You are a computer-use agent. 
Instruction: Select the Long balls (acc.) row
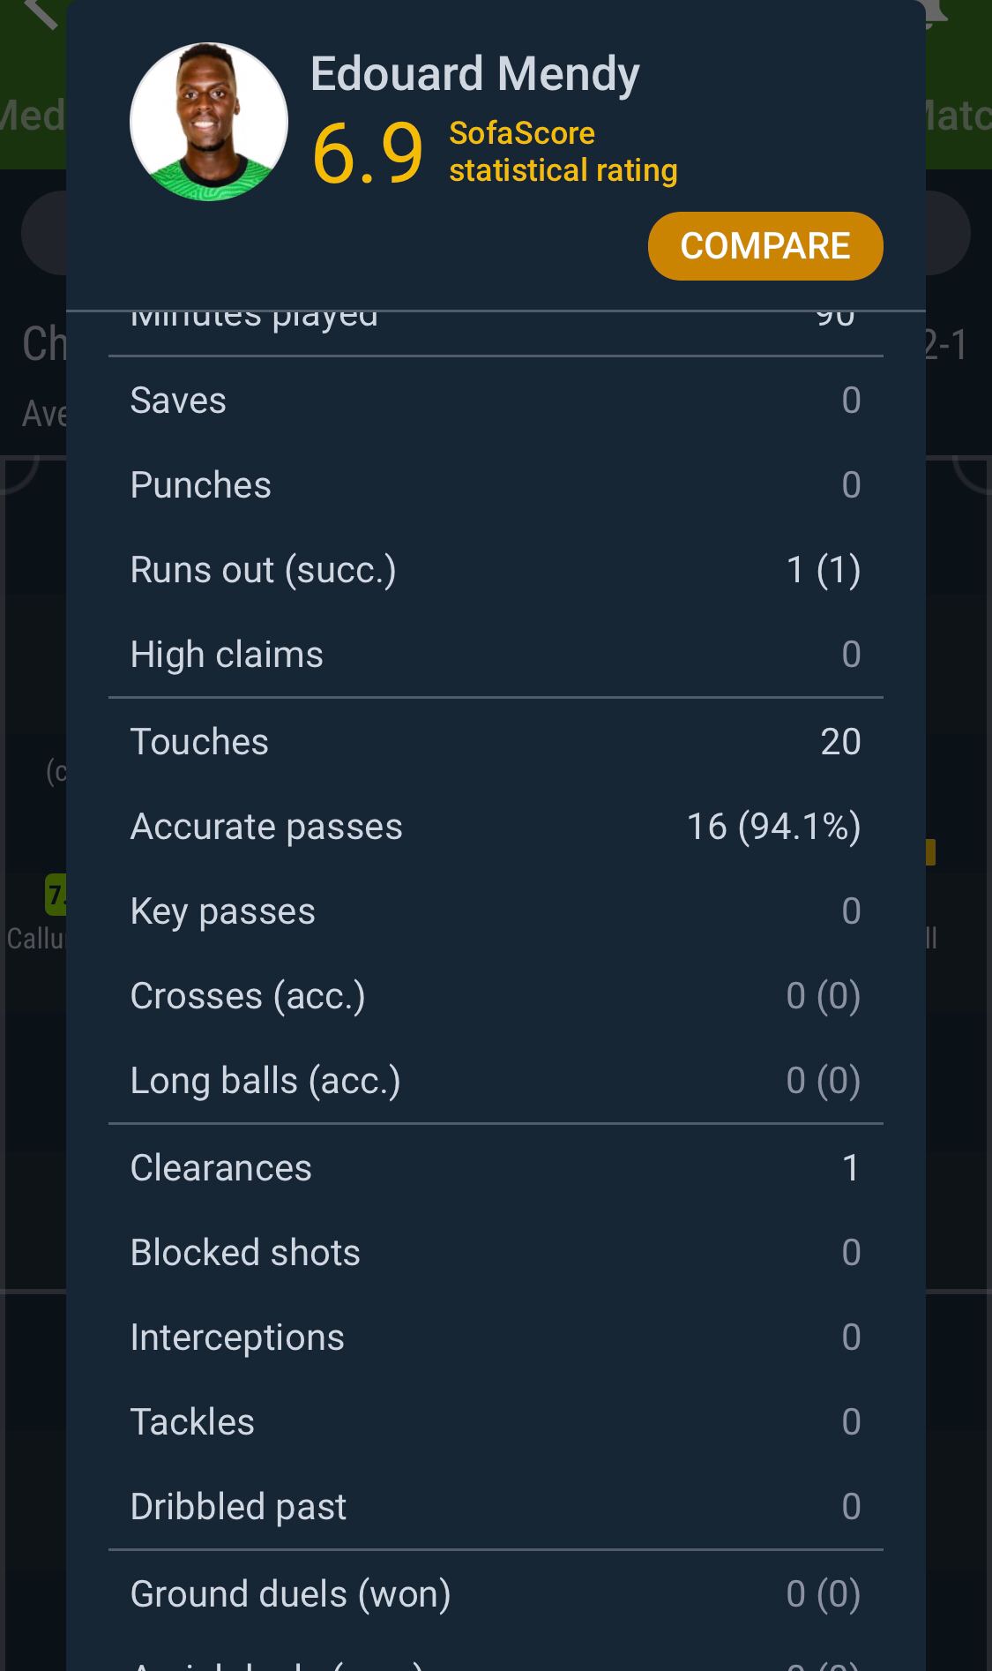coord(496,1081)
